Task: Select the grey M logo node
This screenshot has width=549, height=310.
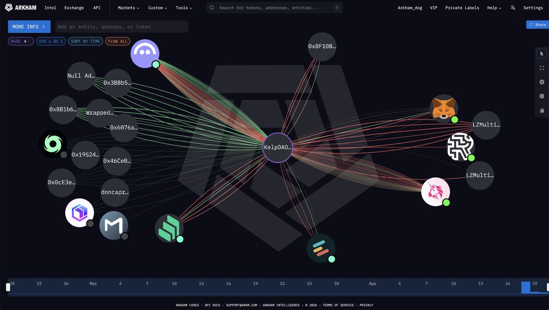Action: point(114,225)
